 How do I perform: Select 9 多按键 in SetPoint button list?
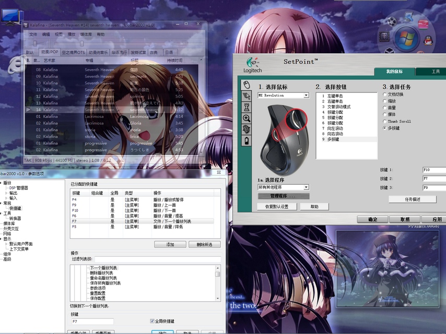tap(347, 139)
